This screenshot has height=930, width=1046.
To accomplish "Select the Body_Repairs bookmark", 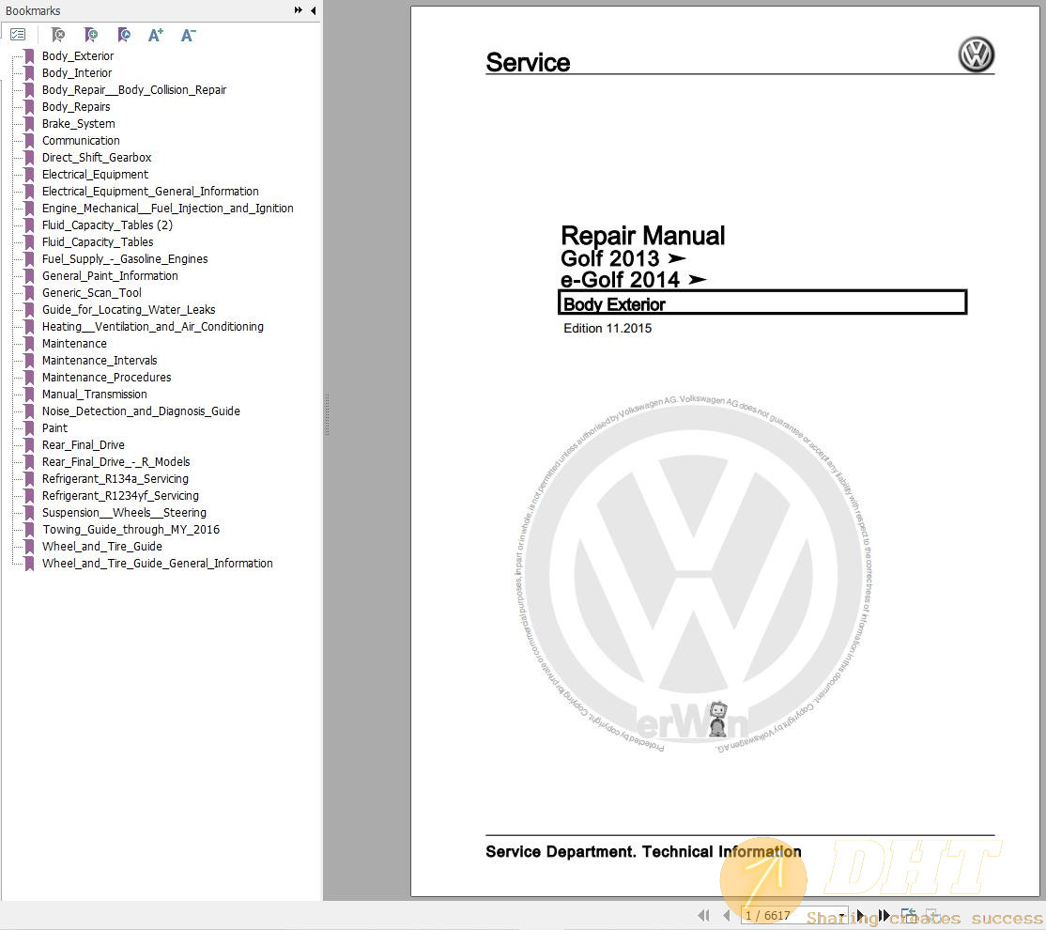I will pyautogui.click(x=76, y=107).
